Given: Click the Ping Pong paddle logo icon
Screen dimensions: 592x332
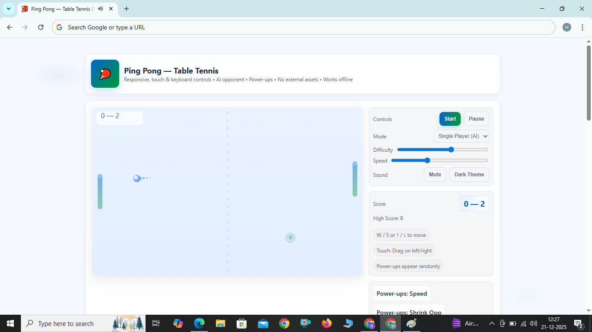Looking at the screenshot, I should click(x=105, y=74).
